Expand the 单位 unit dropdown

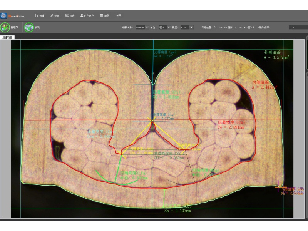click(x=169, y=28)
